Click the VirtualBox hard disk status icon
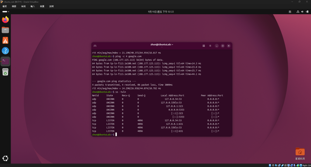311x167 pixels. click(x=270, y=165)
